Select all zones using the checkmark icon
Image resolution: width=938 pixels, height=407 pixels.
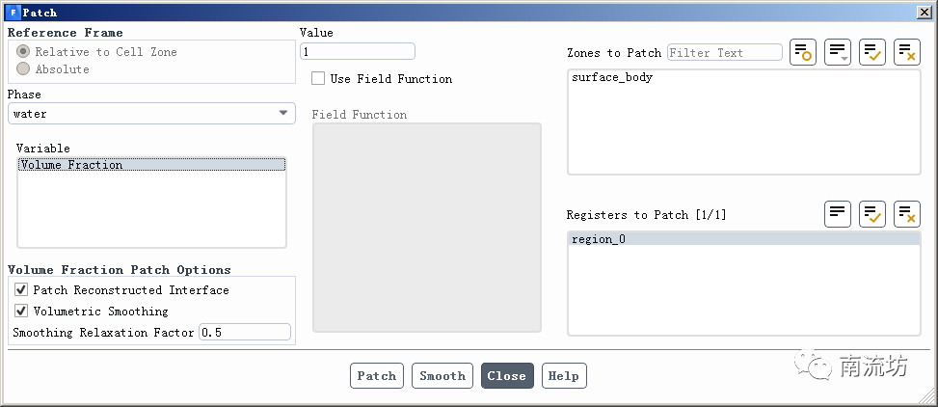click(x=872, y=53)
